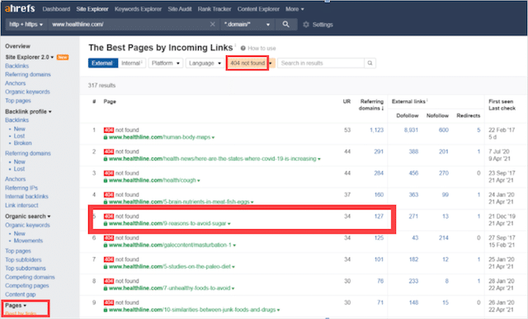Open Content Explorer

point(258,9)
